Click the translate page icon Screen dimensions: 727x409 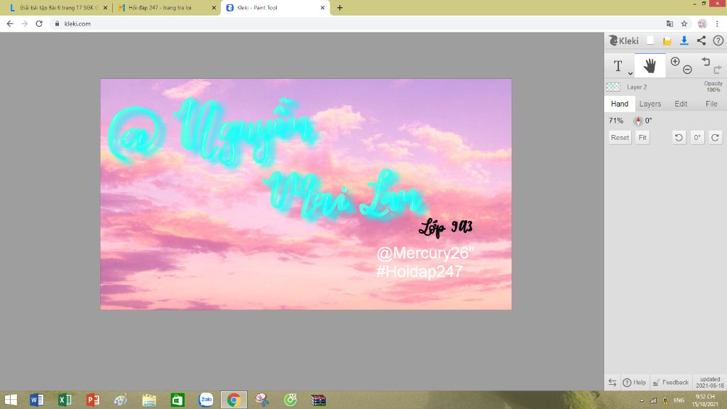[x=669, y=23]
